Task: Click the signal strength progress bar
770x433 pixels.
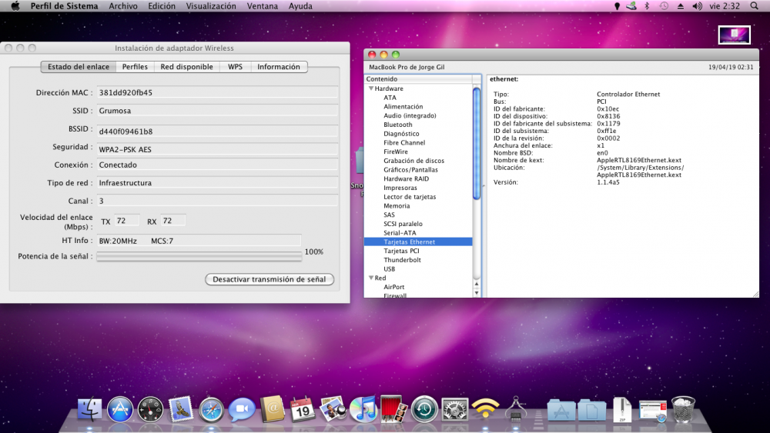Action: (x=199, y=256)
